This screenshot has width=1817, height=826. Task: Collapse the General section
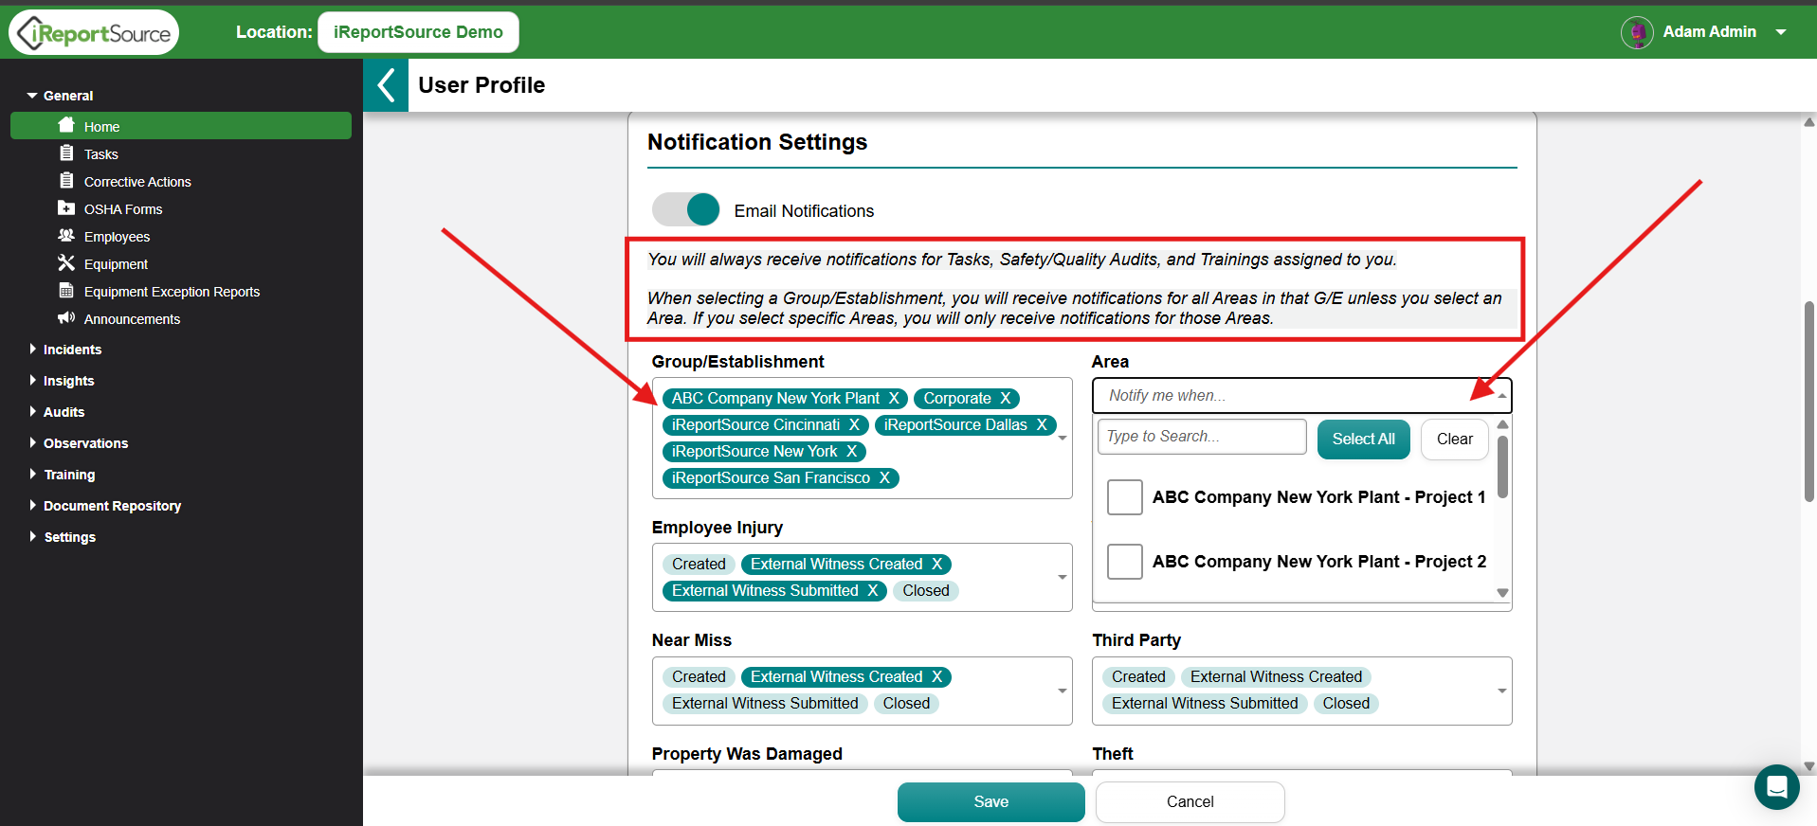point(32,96)
